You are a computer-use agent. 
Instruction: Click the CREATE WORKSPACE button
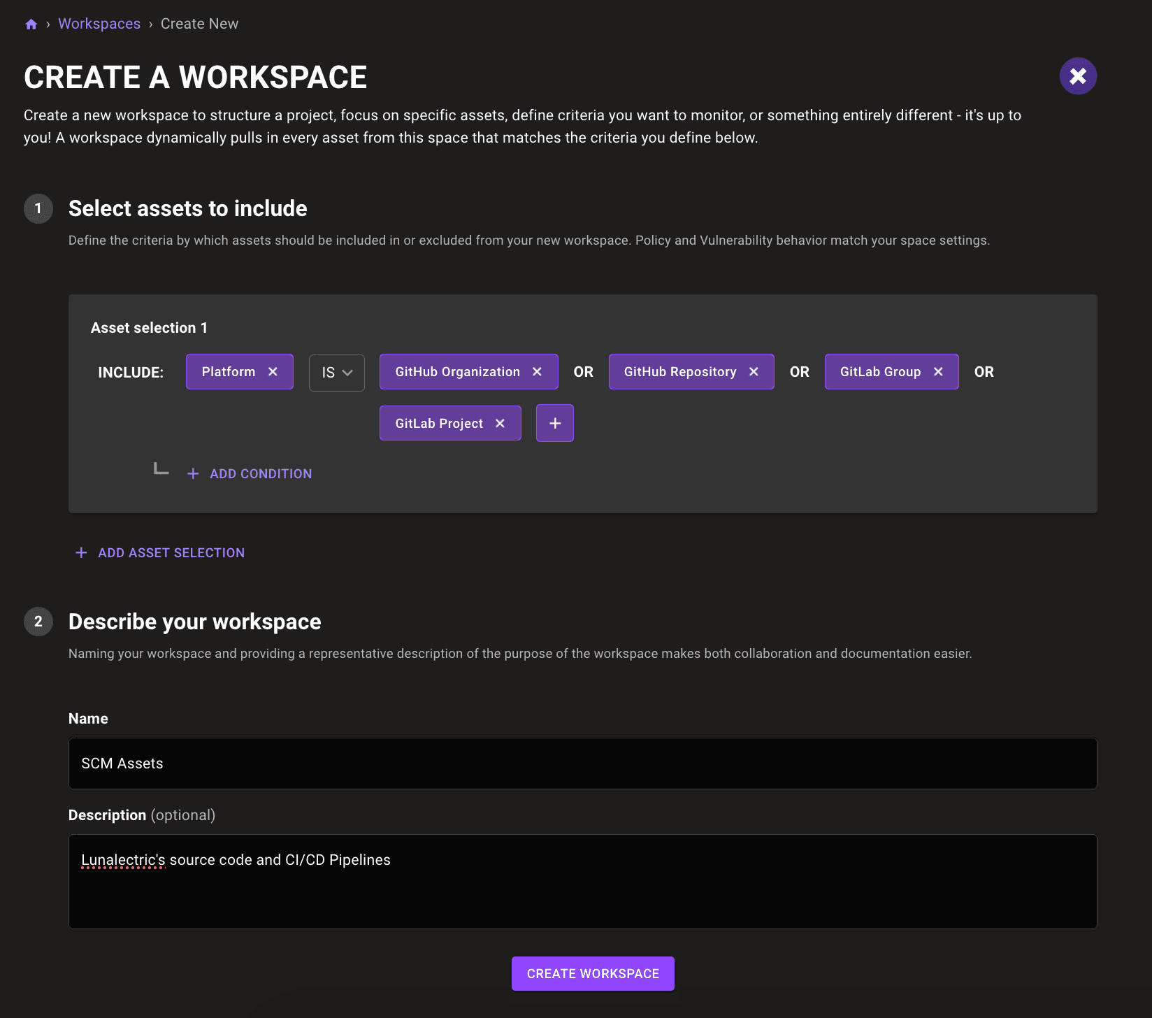pos(592,973)
